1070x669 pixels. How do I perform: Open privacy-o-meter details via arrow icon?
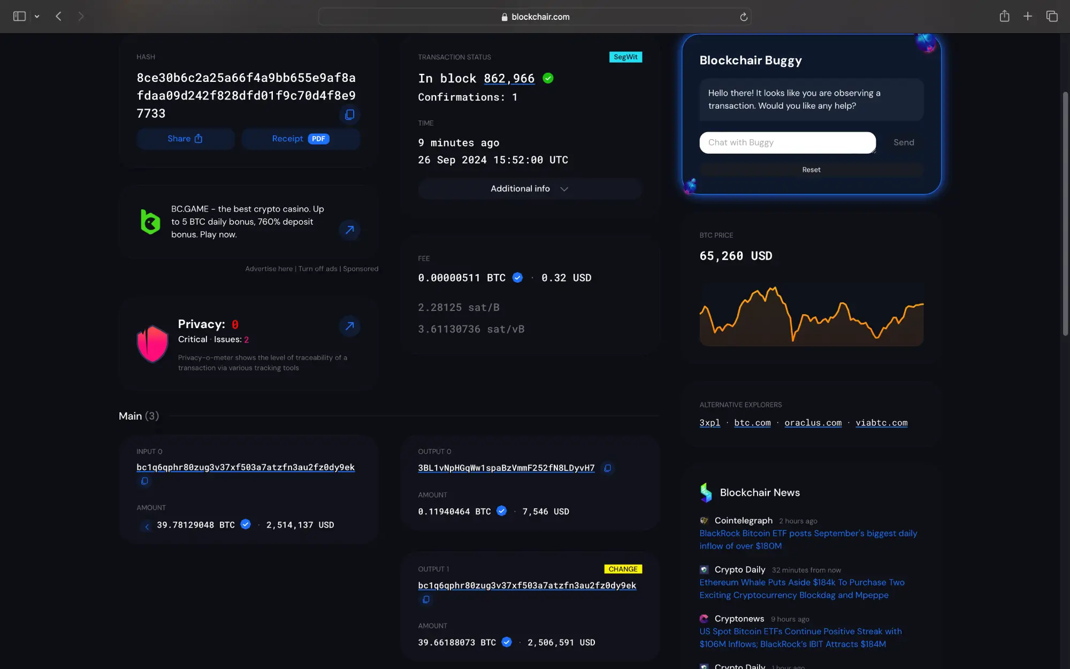click(349, 326)
